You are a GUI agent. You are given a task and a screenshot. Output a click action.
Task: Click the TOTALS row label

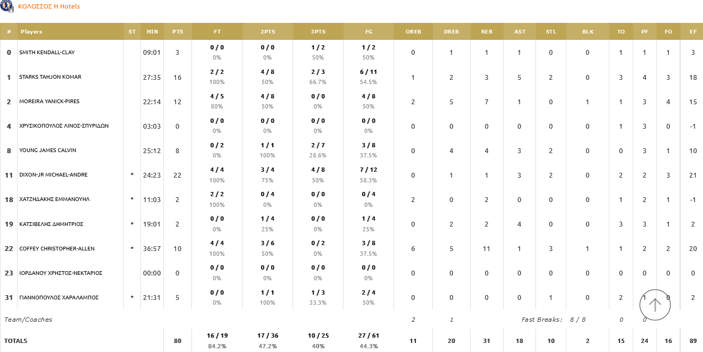[x=15, y=341]
